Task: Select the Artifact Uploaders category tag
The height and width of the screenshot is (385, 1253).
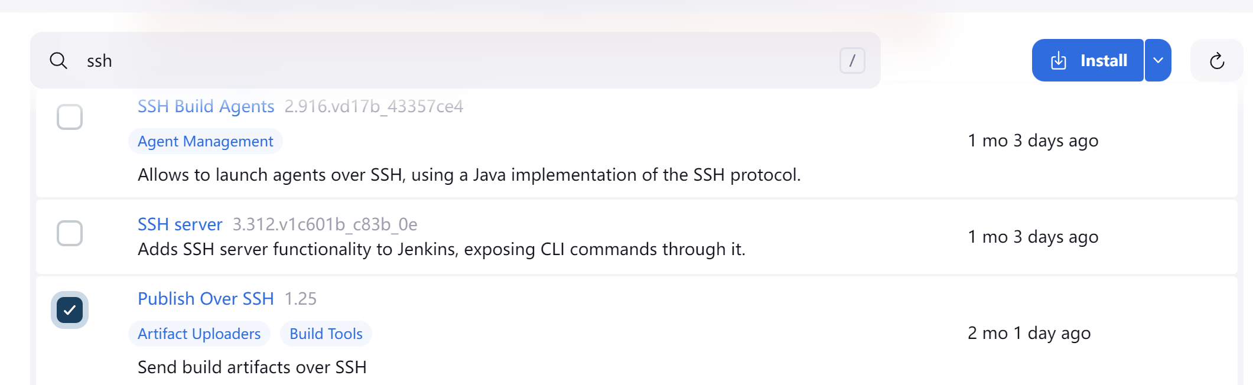Action: 199,334
